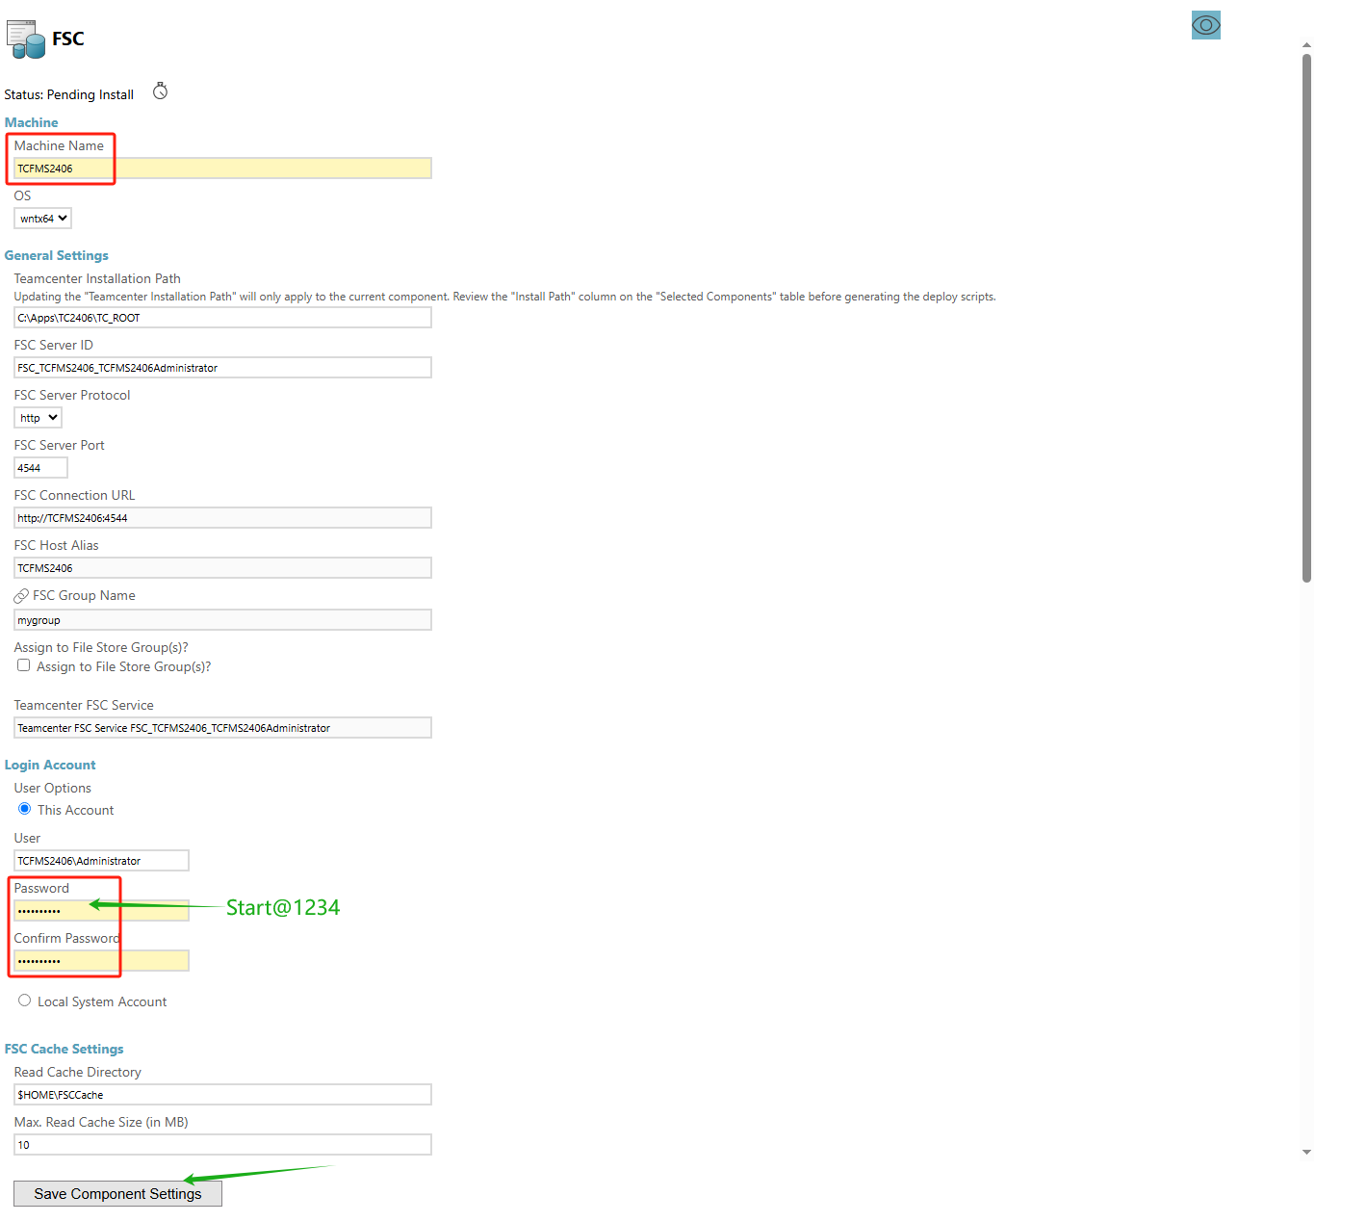Click the Login Account section heading
The width and height of the screenshot is (1367, 1222).
pyautogui.click(x=50, y=765)
